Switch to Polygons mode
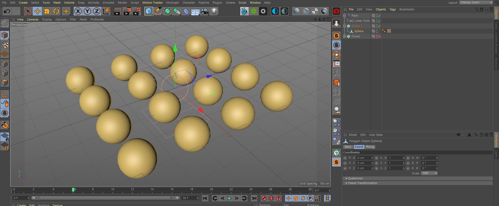Viewport: 499px width, 206px height. [5, 82]
